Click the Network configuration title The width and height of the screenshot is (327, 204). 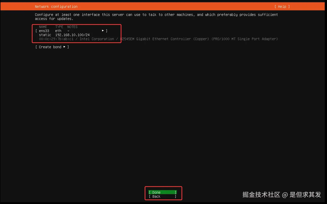pos(56,6)
